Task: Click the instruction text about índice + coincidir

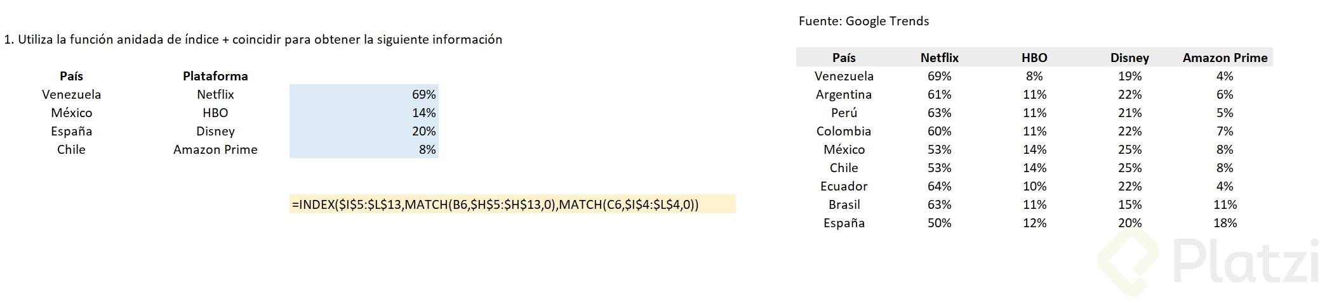Action: click(x=253, y=39)
